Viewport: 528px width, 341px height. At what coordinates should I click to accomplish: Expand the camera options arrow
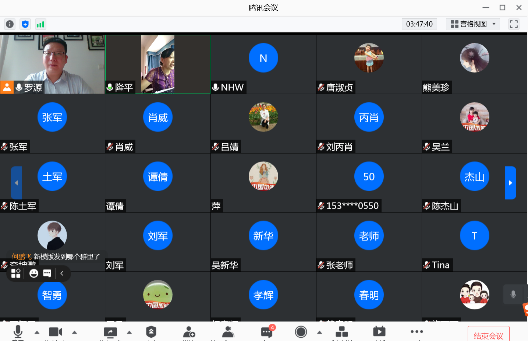[x=75, y=332]
